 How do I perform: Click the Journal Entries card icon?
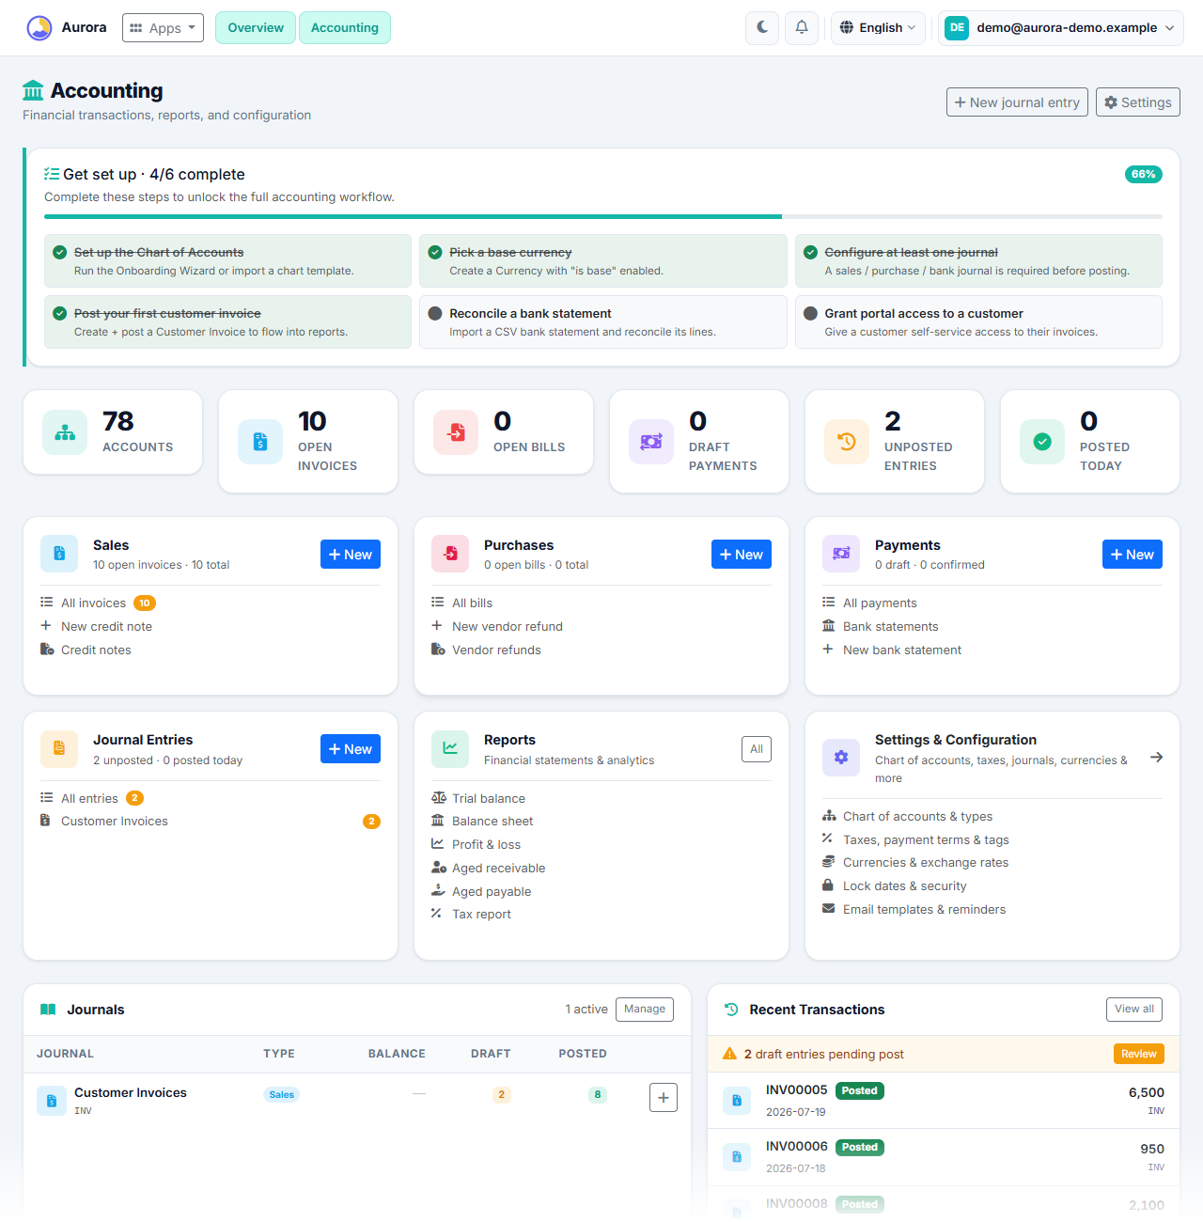click(59, 749)
